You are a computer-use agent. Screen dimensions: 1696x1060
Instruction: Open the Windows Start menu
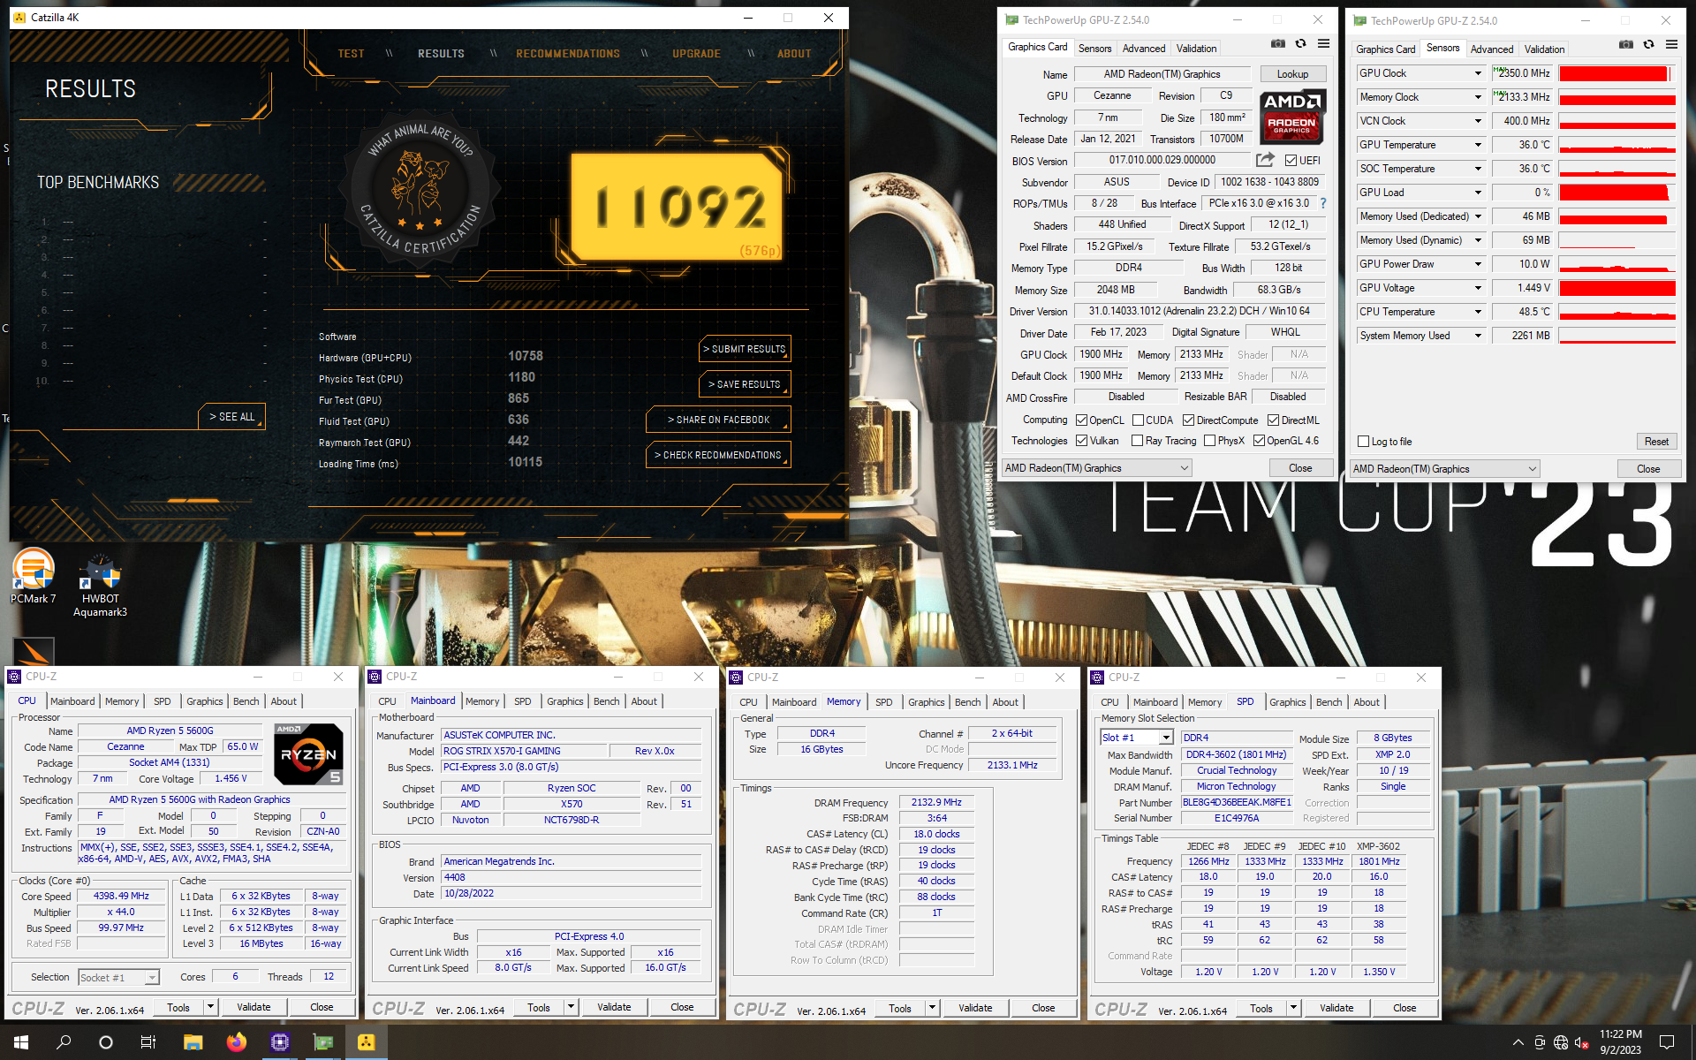click(21, 1042)
